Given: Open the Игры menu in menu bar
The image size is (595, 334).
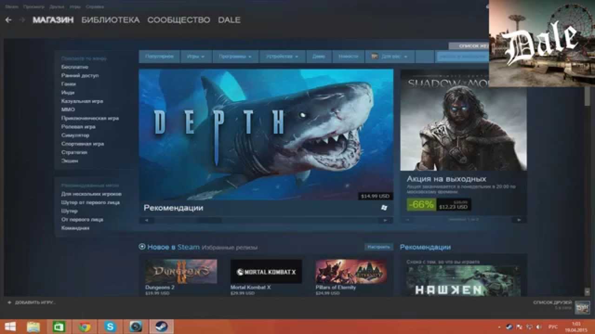Looking at the screenshot, I should 74,7.
